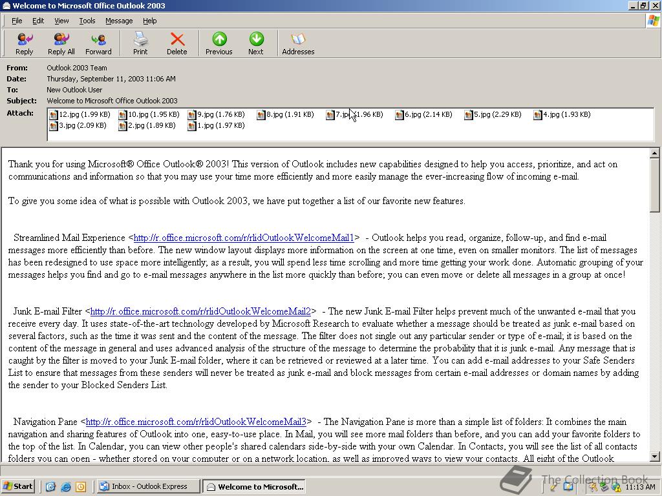Image resolution: width=662 pixels, height=496 pixels.
Task: Open the File menu
Action: pos(17,21)
